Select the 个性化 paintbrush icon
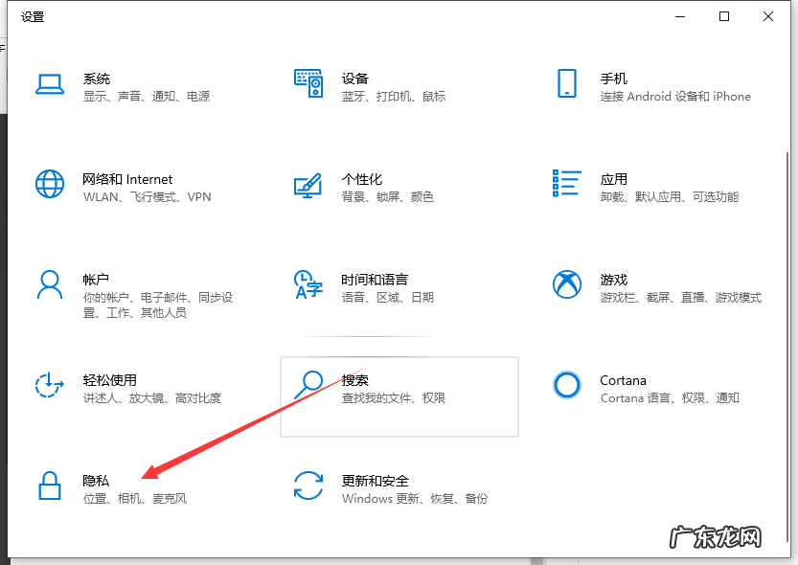This screenshot has height=565, width=798. pyautogui.click(x=308, y=185)
